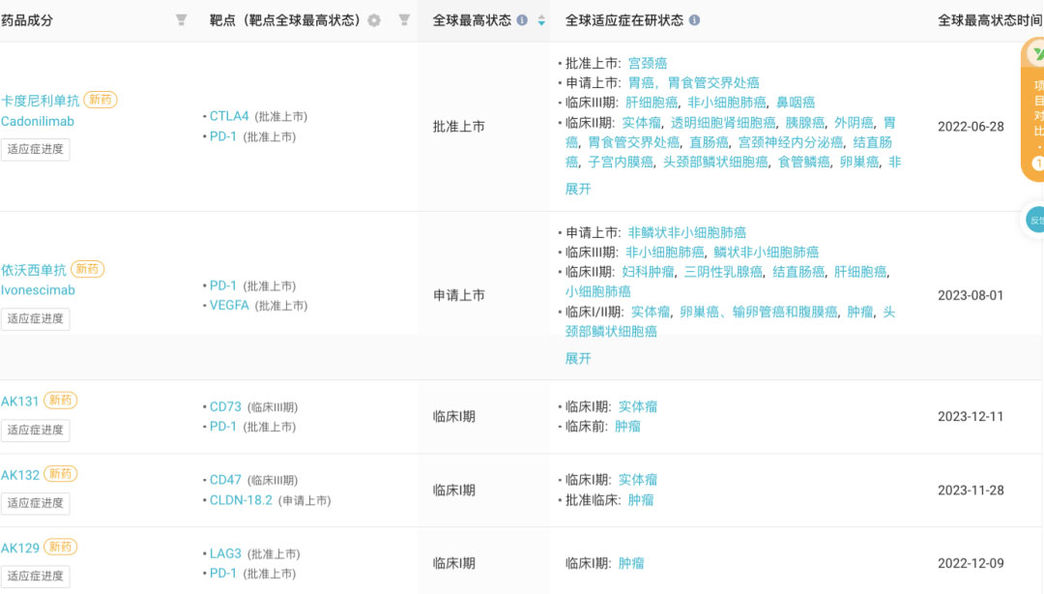1044x594 pixels.
Task: Open 适应症进度 for AK129
Action: point(36,576)
